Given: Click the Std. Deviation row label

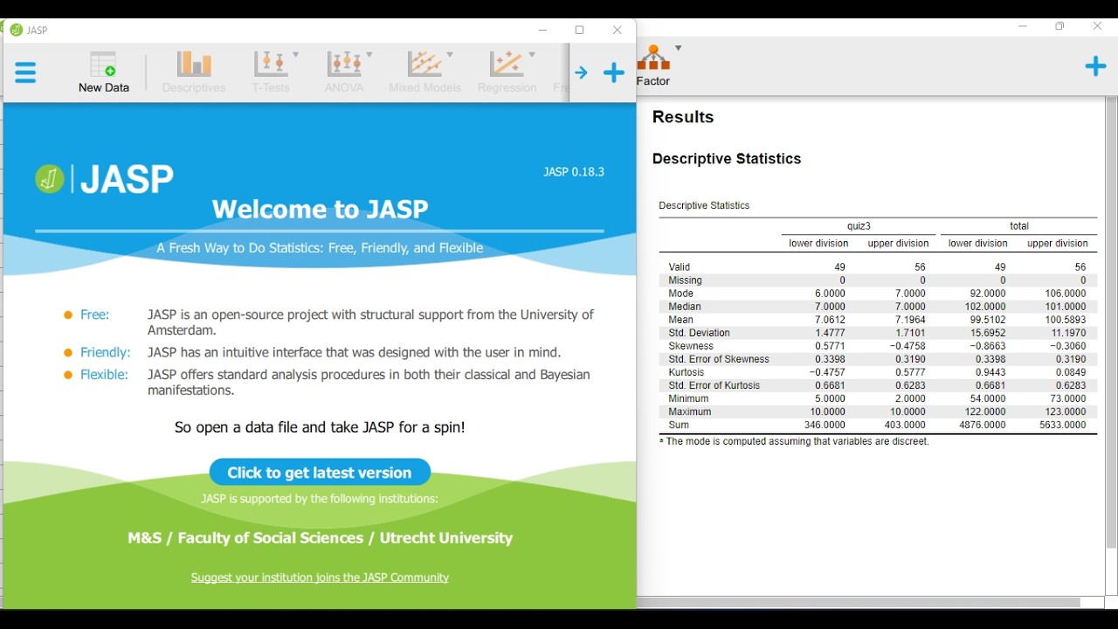Looking at the screenshot, I should 700,334.
